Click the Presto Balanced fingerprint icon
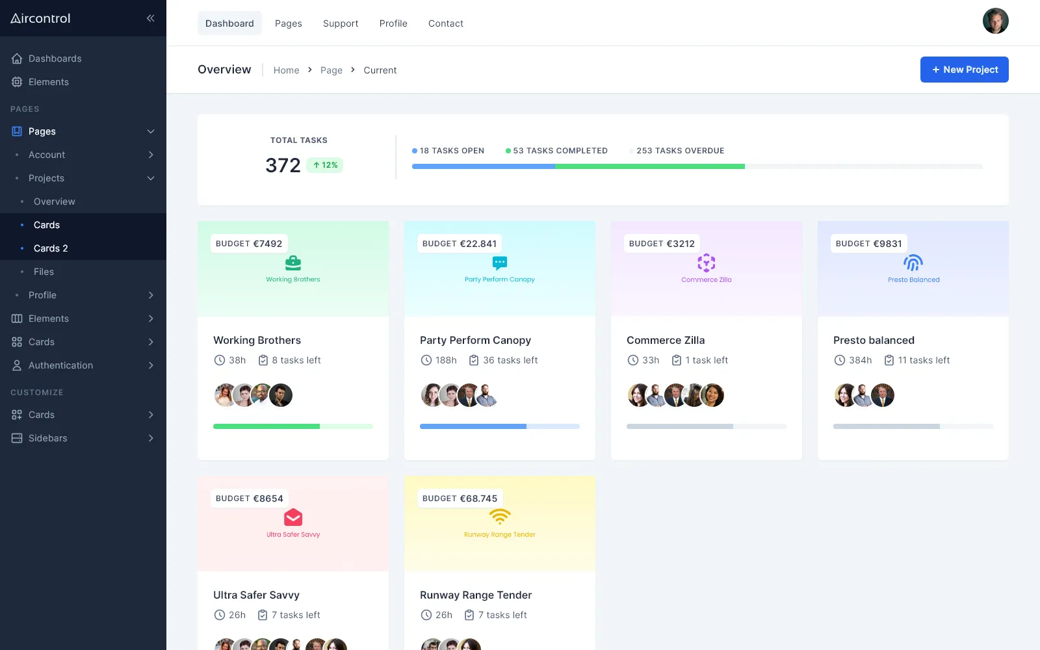1040x650 pixels. coord(913,263)
